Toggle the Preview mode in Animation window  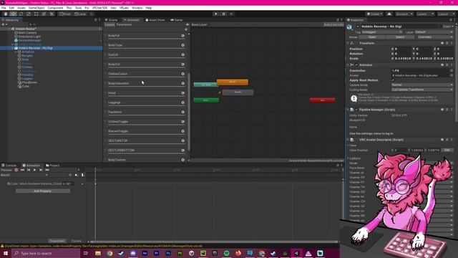[x=6, y=170]
